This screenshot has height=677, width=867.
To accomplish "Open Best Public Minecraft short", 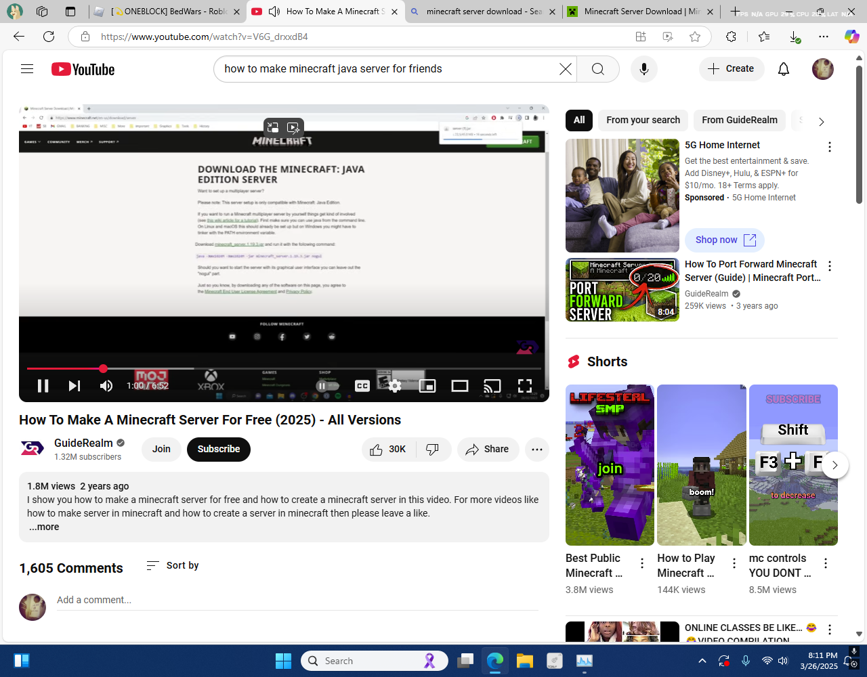I will (610, 465).
